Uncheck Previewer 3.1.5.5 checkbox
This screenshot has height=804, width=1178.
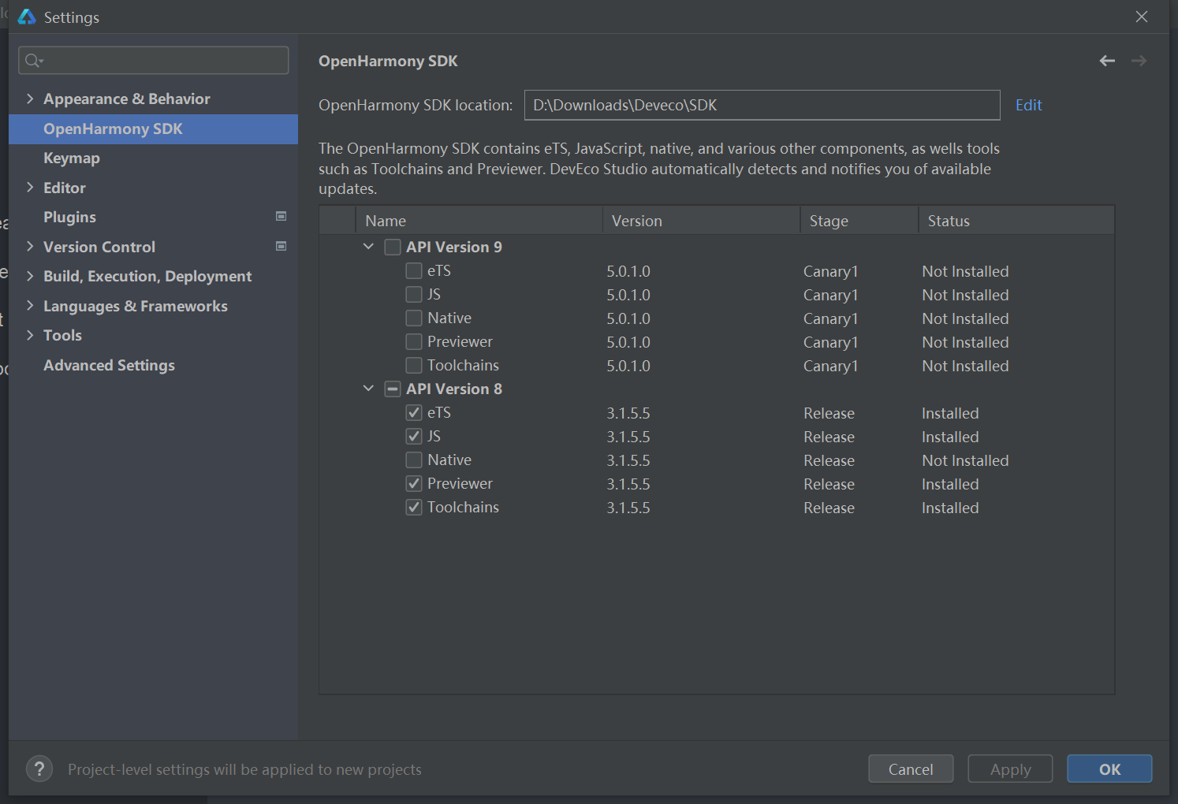[x=413, y=483]
